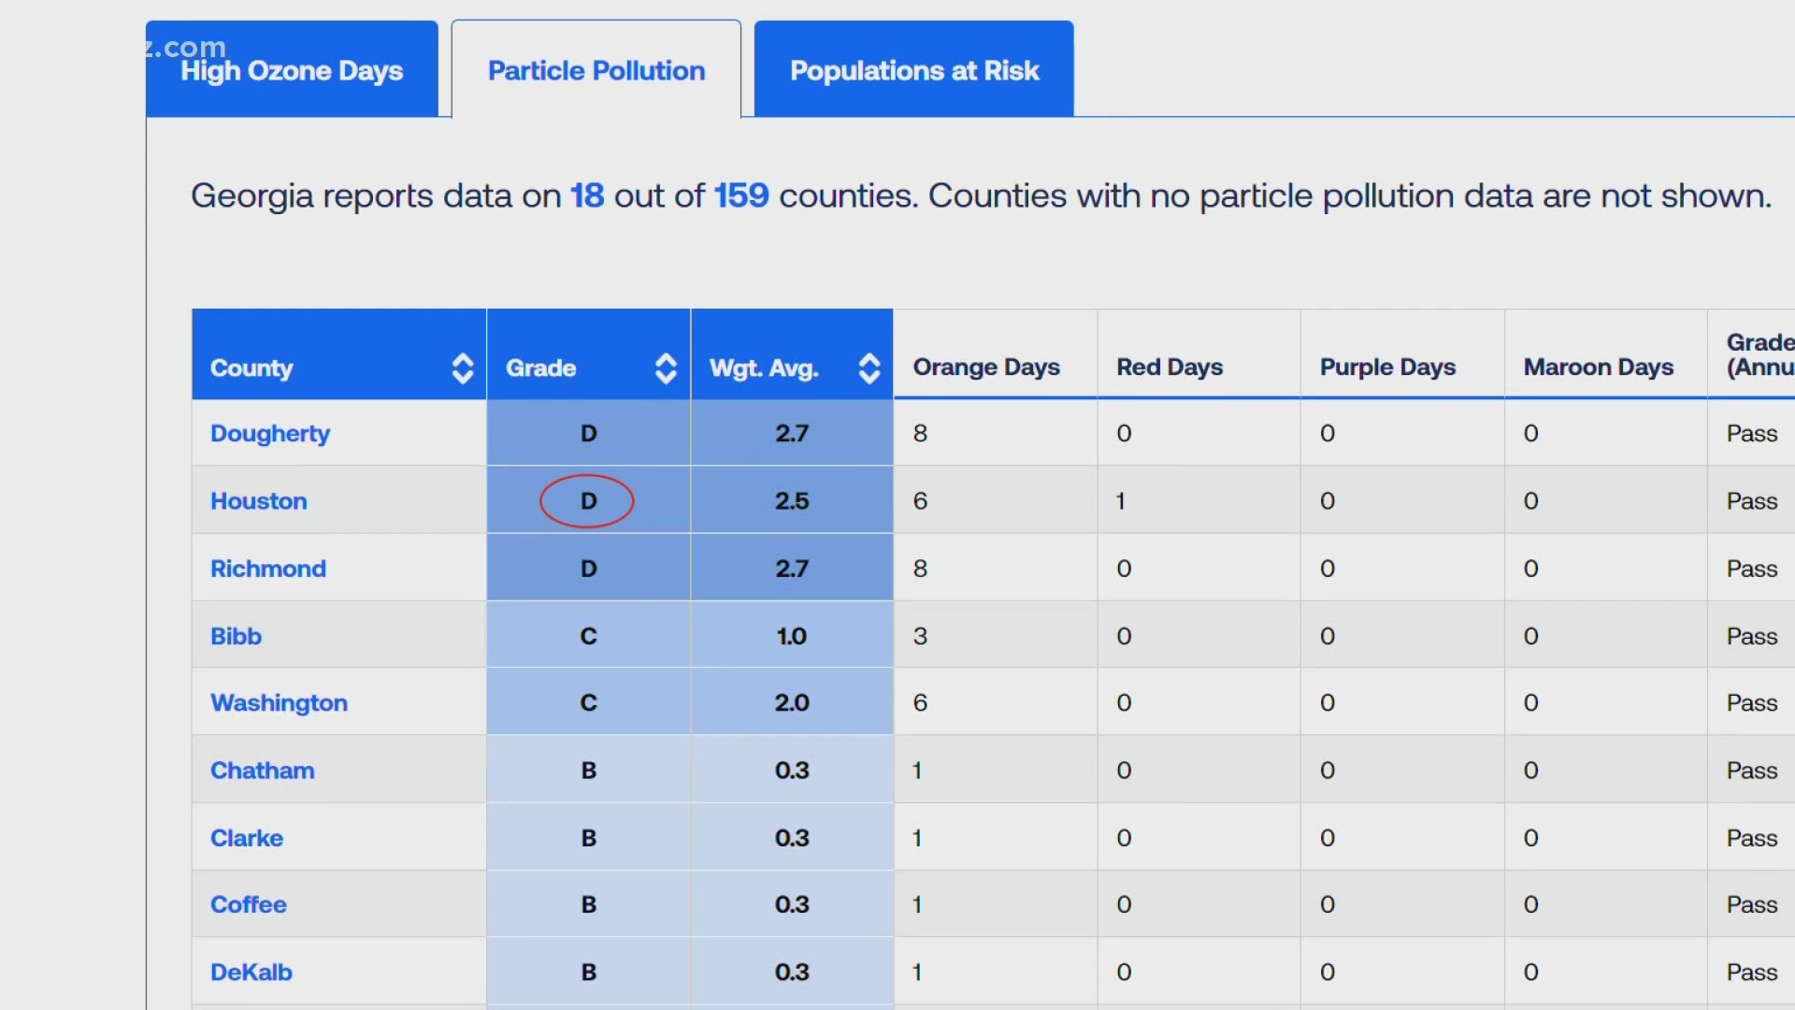
Task: Click the 159 counties number in summary
Action: point(741,195)
